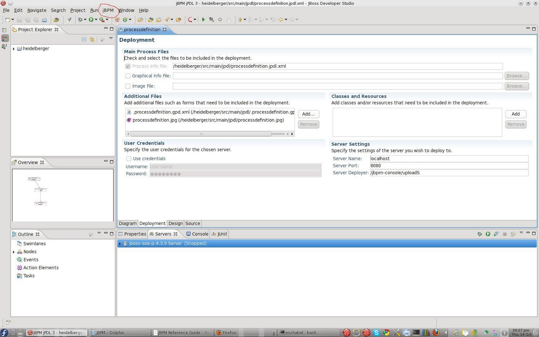This screenshot has height=337, width=539.
Task: Switch to the Source tab
Action: tap(192, 223)
